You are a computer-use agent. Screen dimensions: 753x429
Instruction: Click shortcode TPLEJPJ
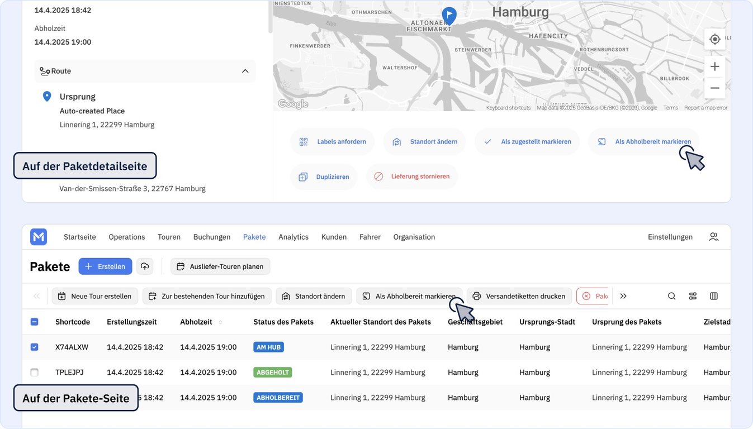[x=69, y=372]
